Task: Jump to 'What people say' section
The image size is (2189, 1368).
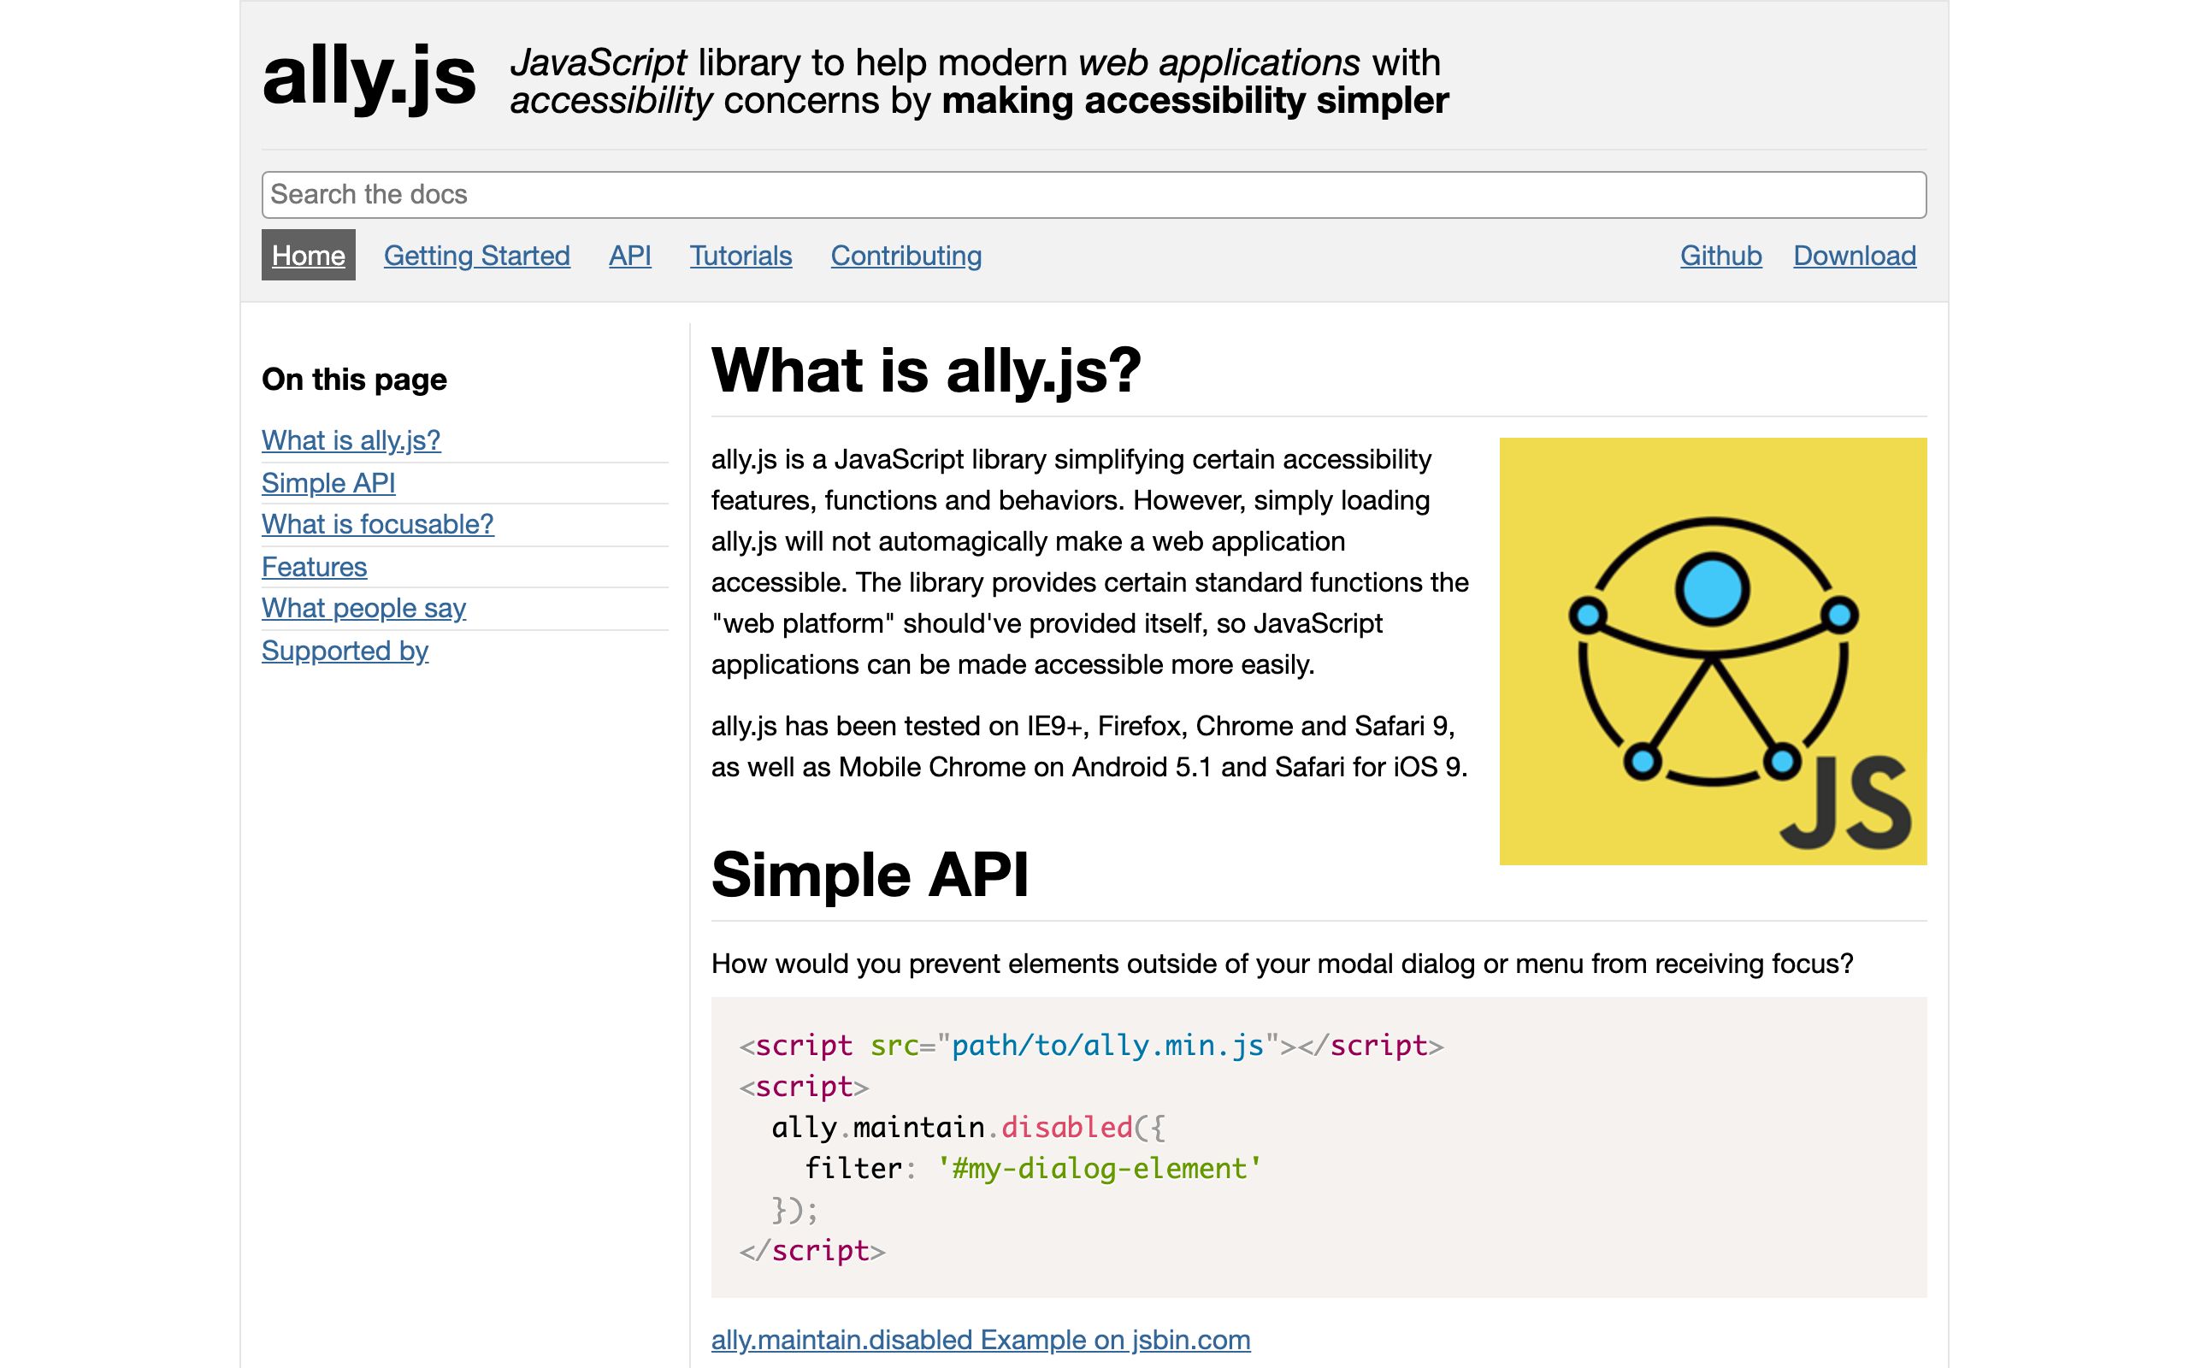Action: click(x=363, y=609)
